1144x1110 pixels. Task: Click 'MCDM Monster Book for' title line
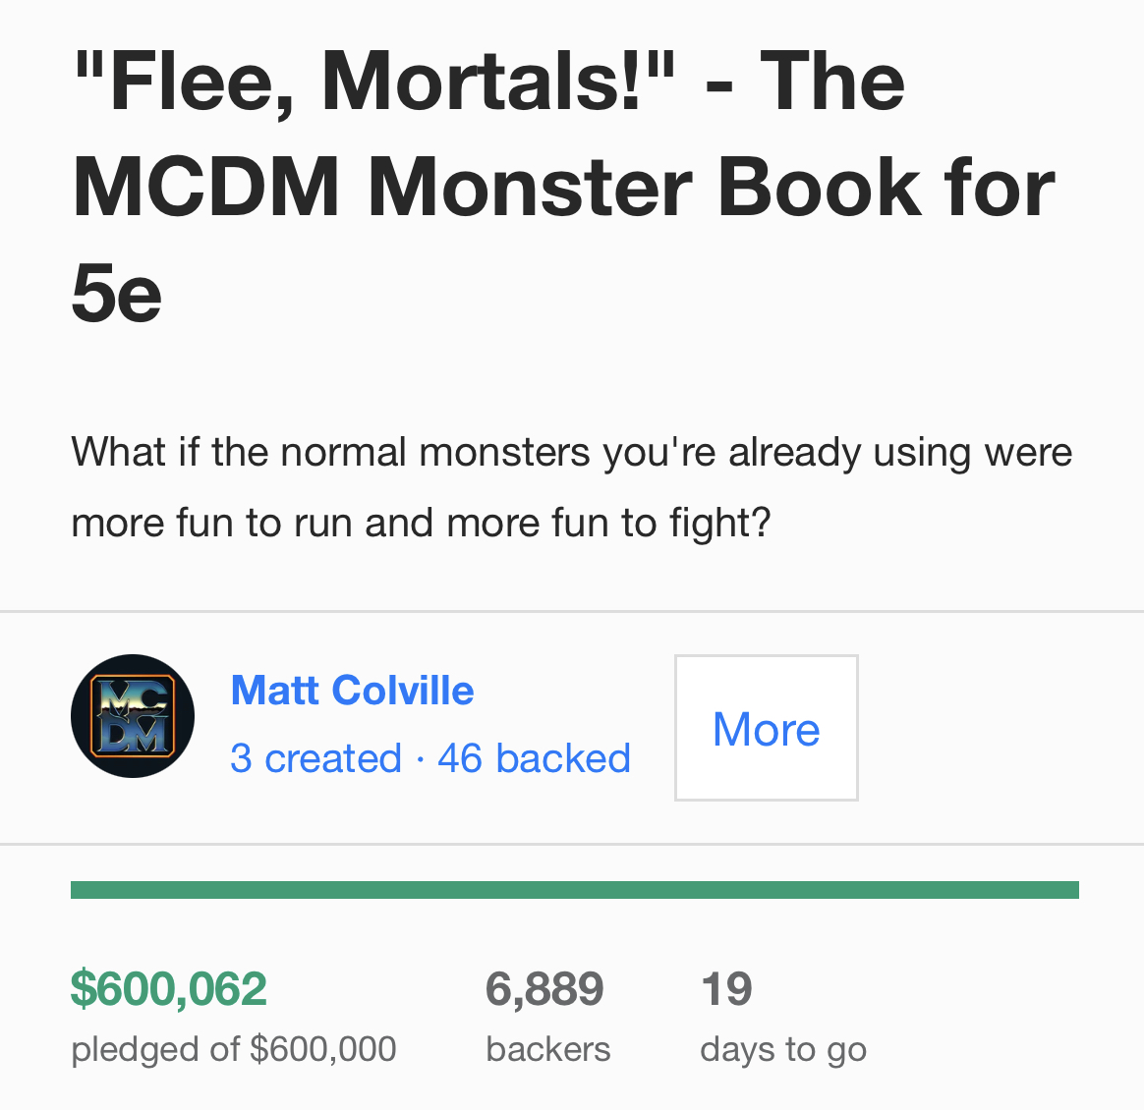[563, 189]
